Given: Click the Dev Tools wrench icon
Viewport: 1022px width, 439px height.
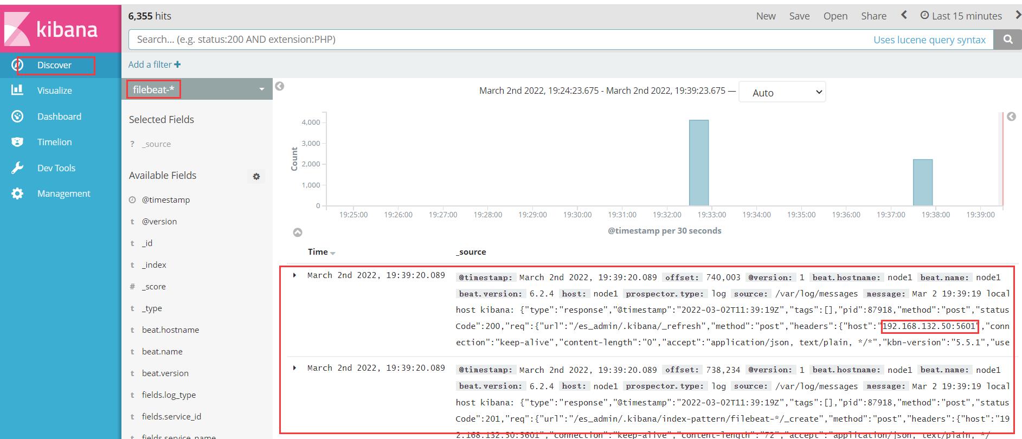Looking at the screenshot, I should (17, 167).
